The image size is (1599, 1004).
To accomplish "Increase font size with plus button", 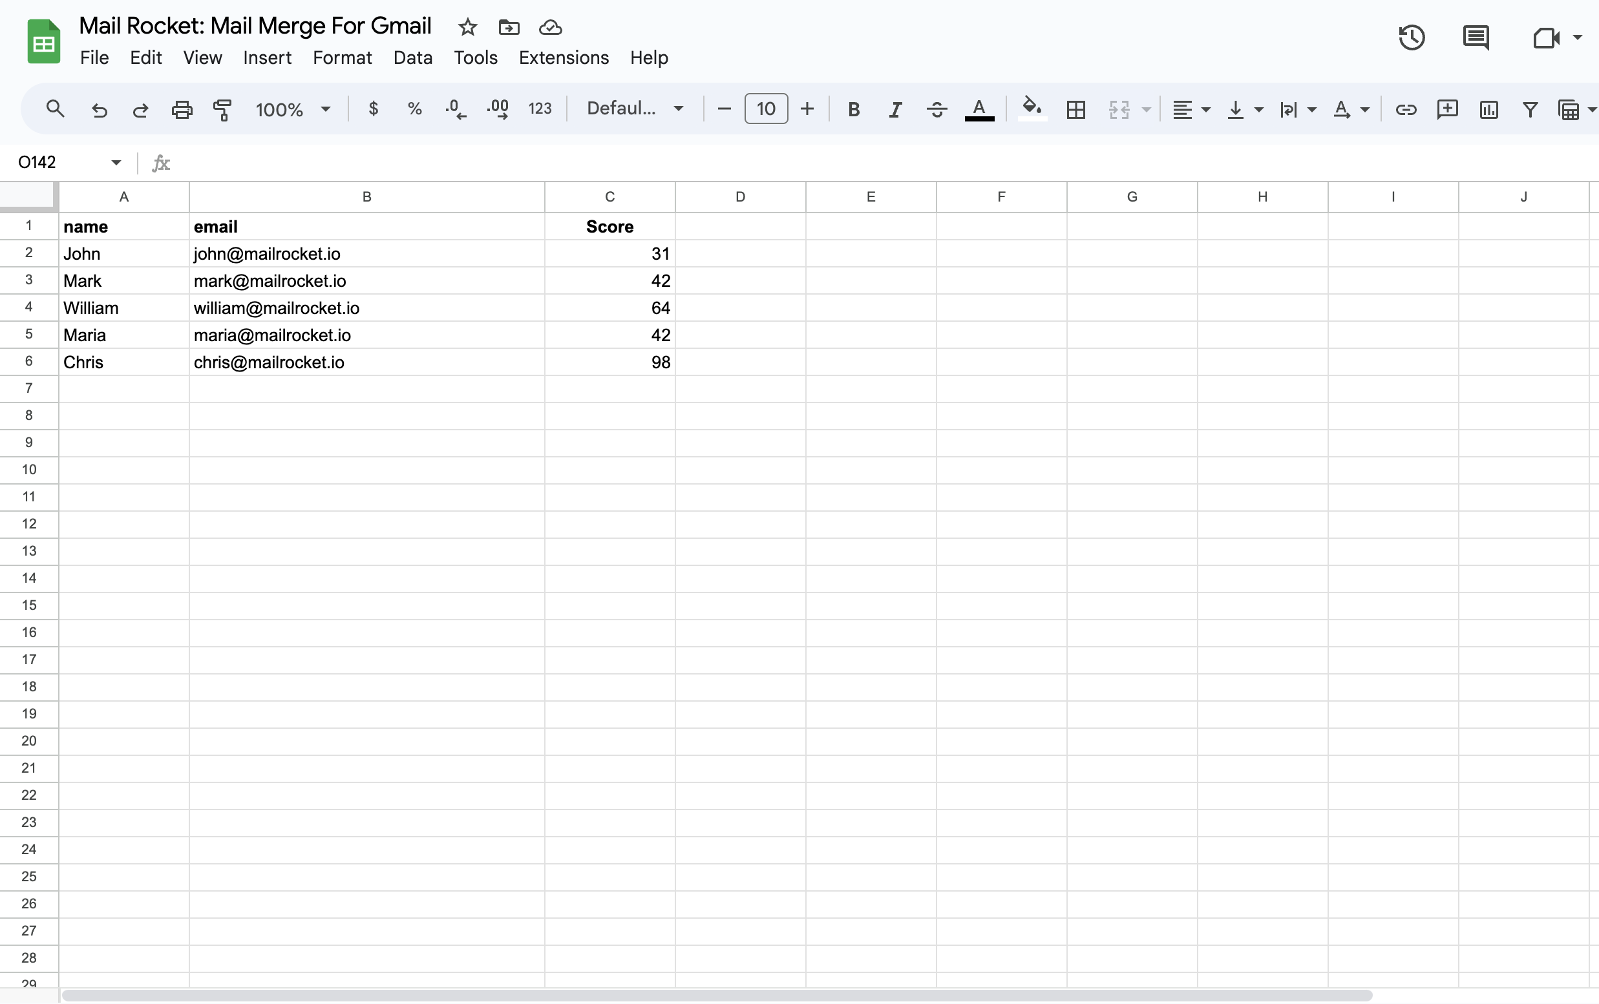I will coord(807,109).
